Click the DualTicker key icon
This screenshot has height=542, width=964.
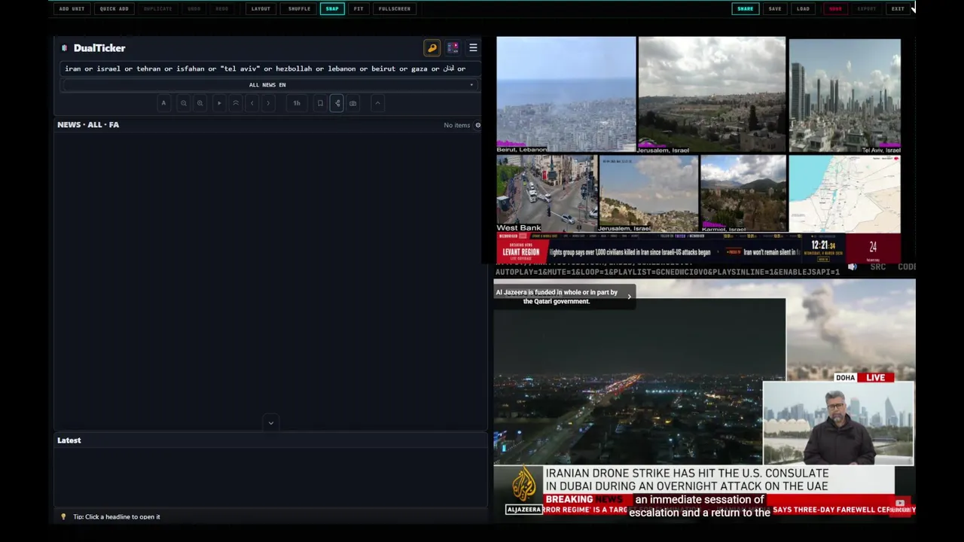coord(432,48)
